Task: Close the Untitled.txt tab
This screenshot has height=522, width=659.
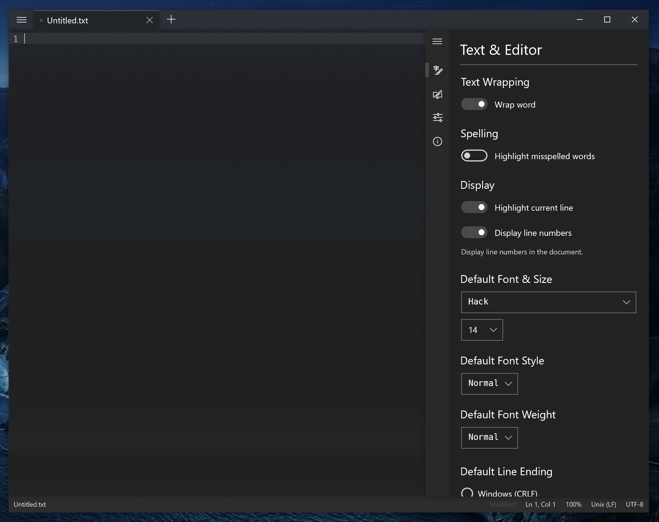Action: 149,20
